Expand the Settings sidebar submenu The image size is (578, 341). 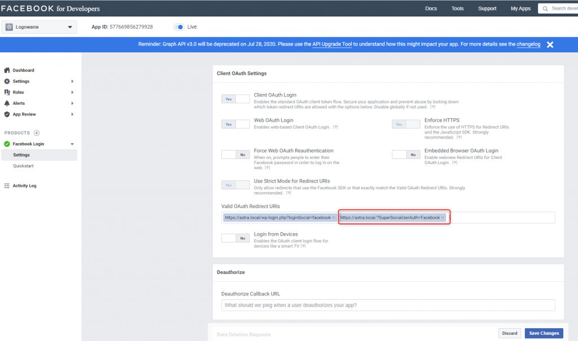click(x=72, y=81)
